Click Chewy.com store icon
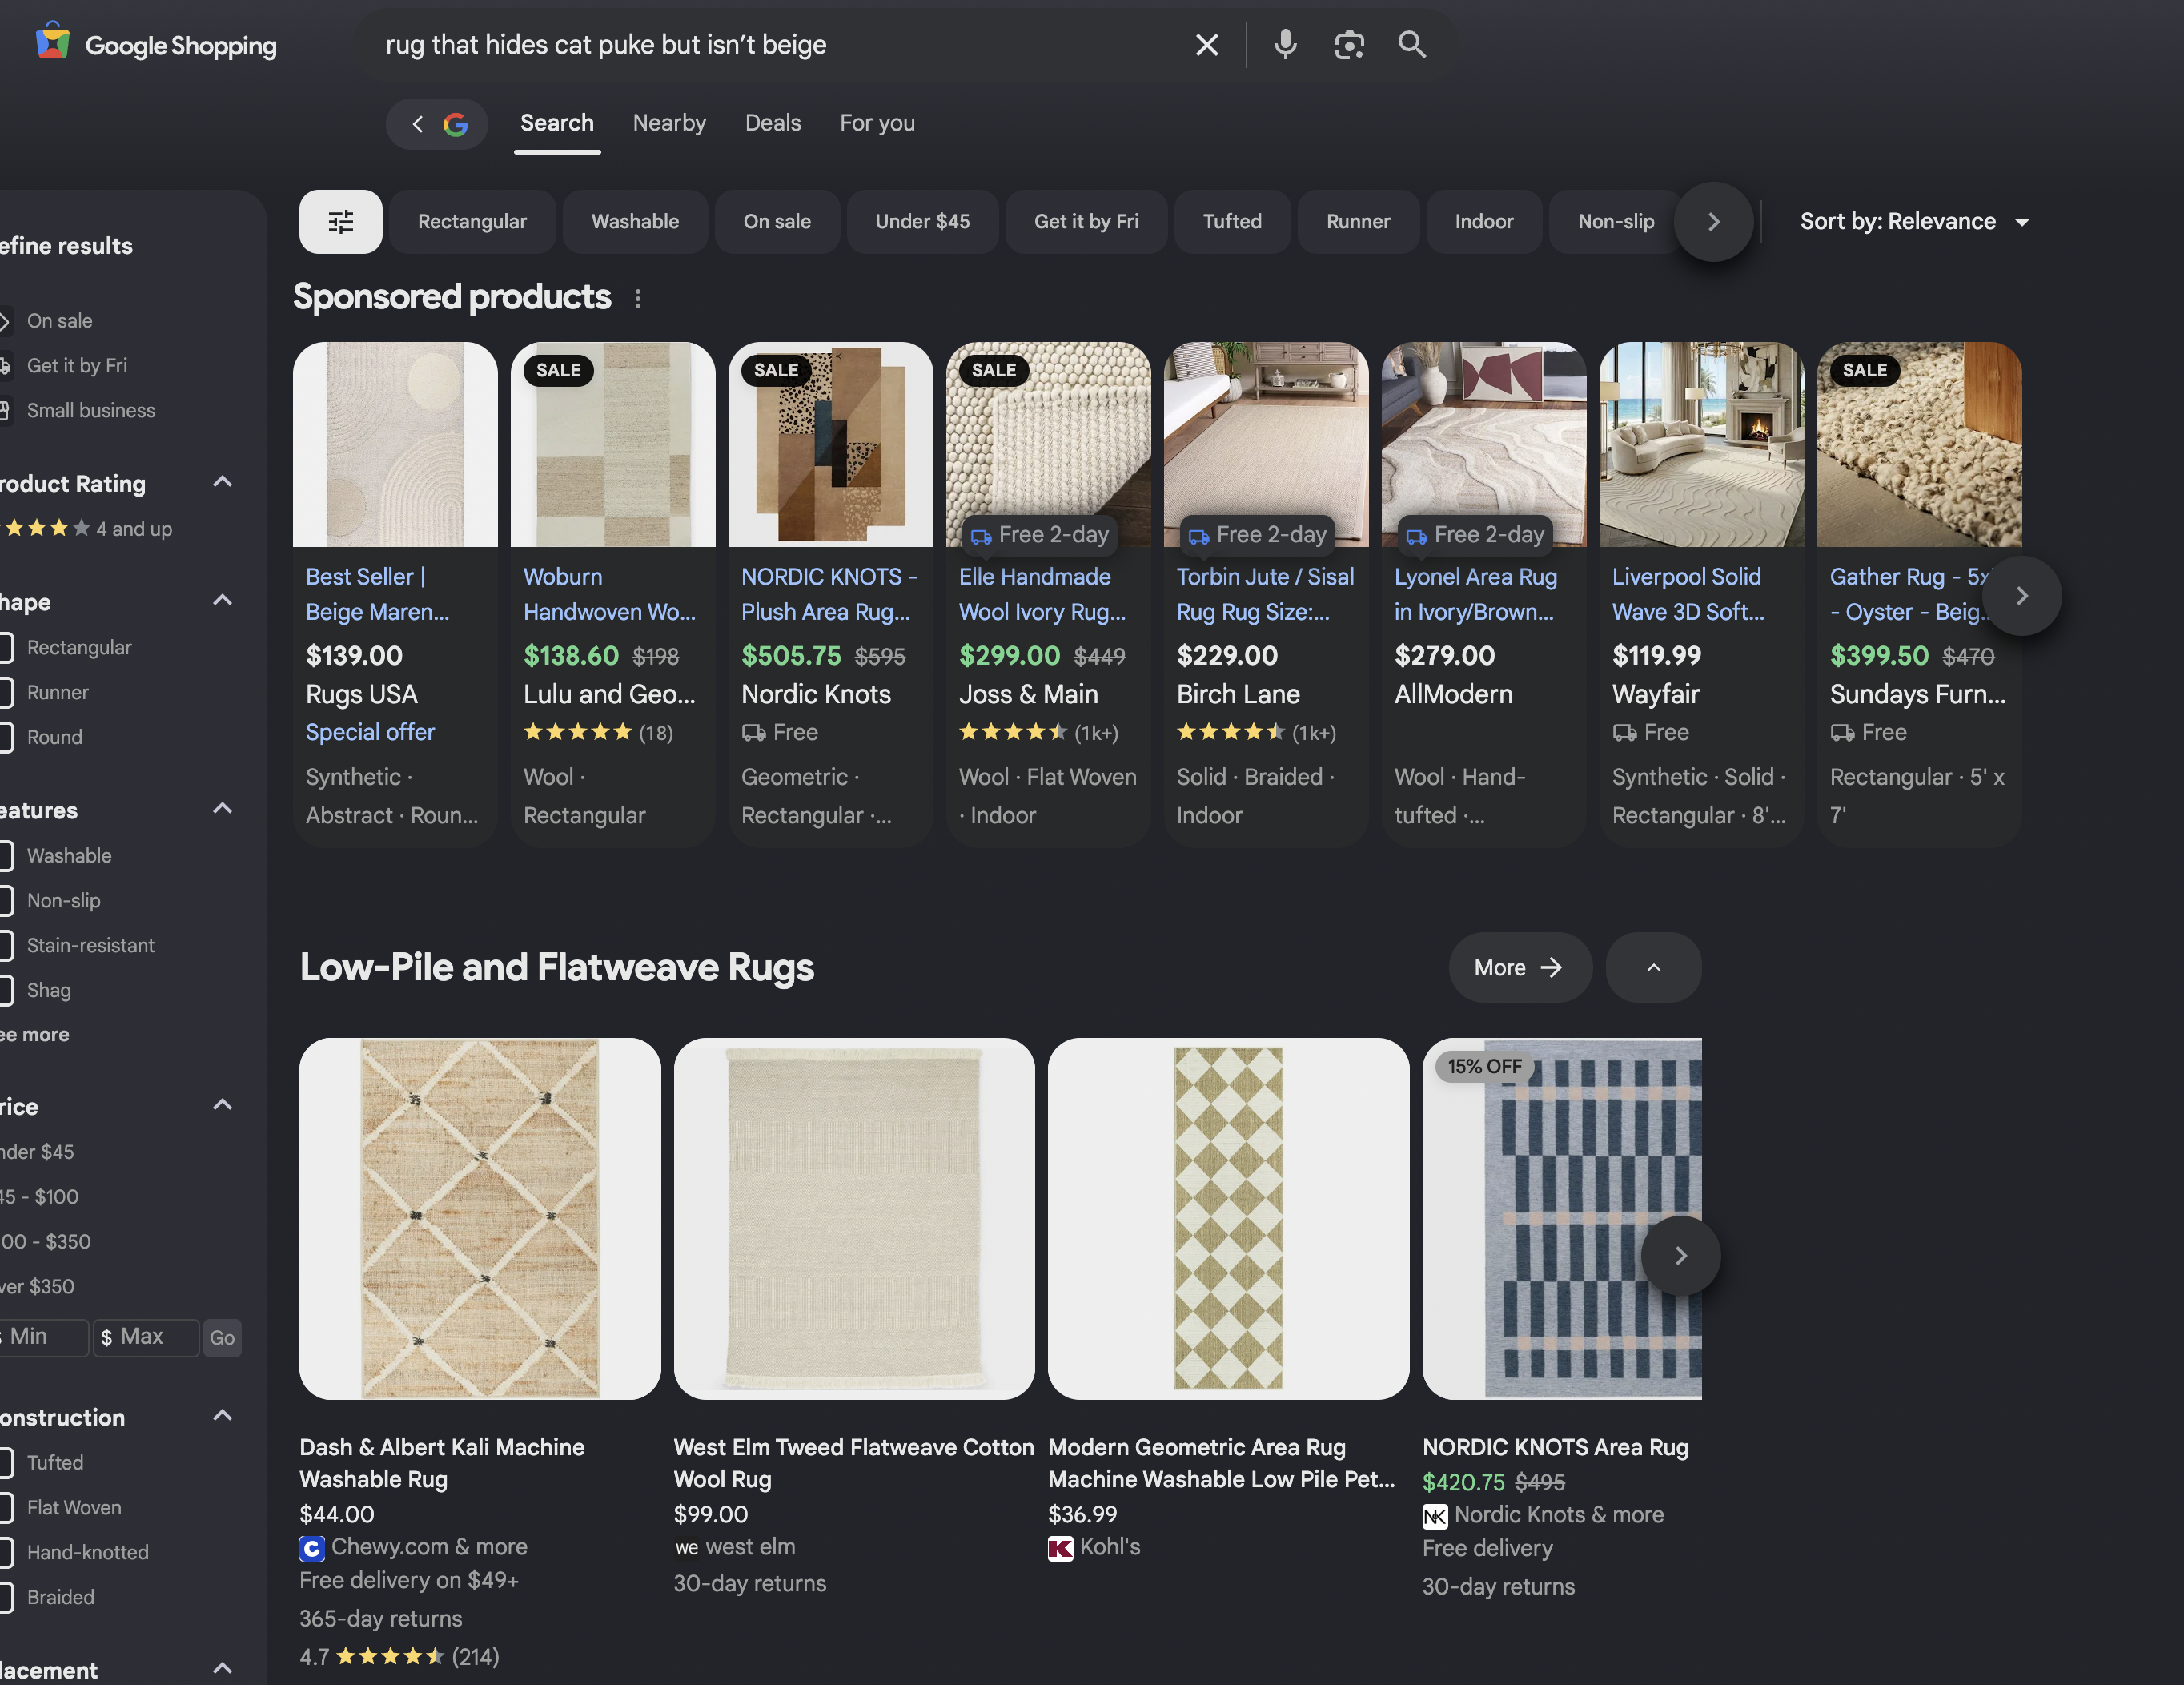This screenshot has height=1685, width=2184. point(312,1548)
